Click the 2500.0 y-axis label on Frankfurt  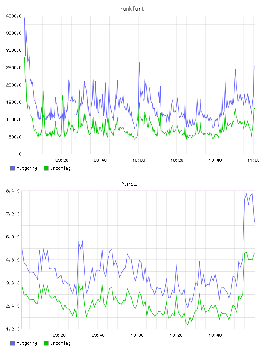tap(14, 68)
